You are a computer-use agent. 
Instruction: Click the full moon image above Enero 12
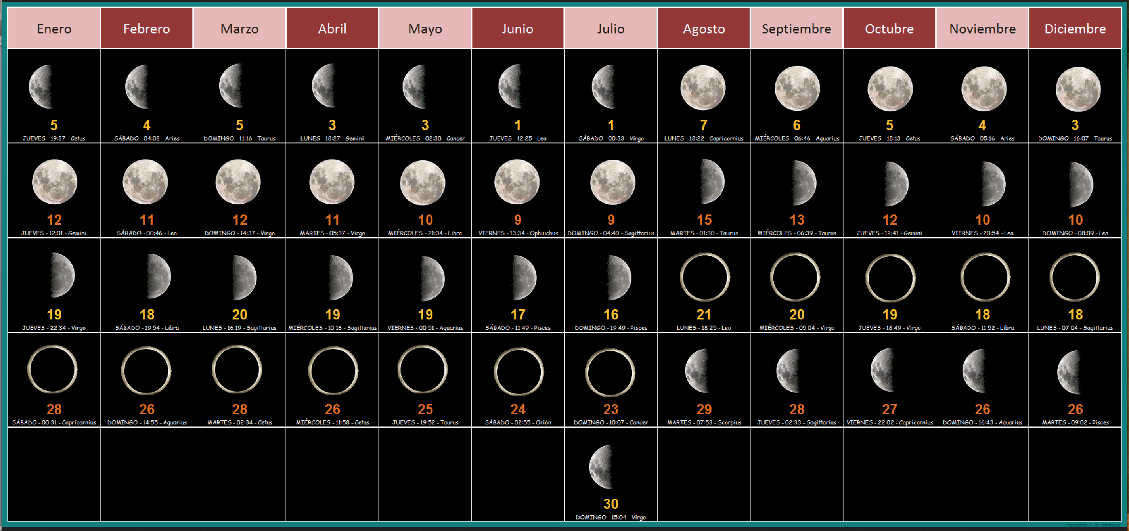pyautogui.click(x=54, y=182)
